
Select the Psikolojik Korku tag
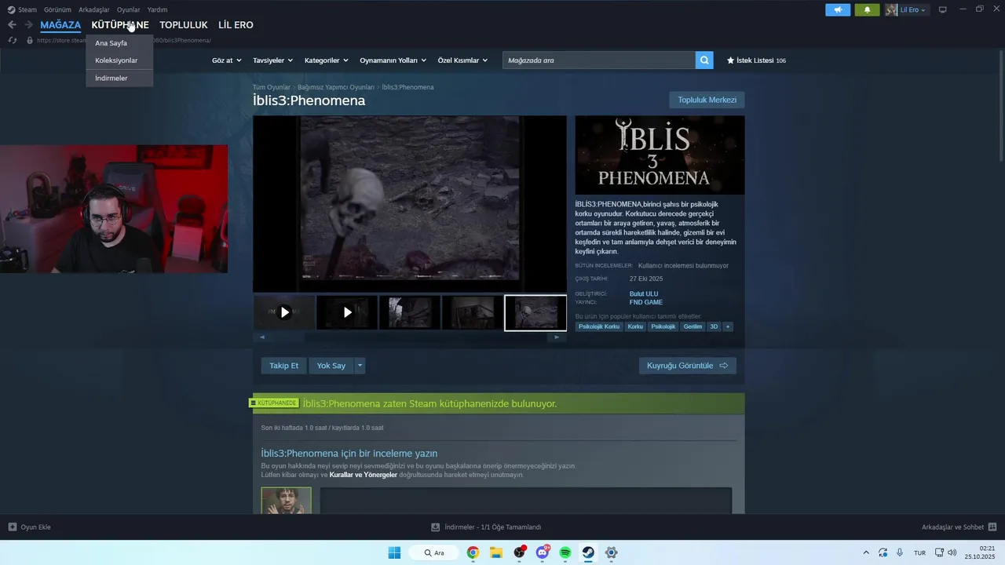pos(599,326)
